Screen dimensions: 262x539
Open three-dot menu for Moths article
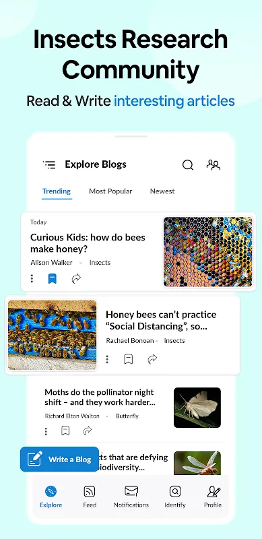[46, 431]
